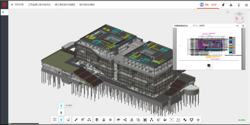Toggle the active roam person tool in toolbar
This screenshot has width=250, height=125.
(61, 120)
